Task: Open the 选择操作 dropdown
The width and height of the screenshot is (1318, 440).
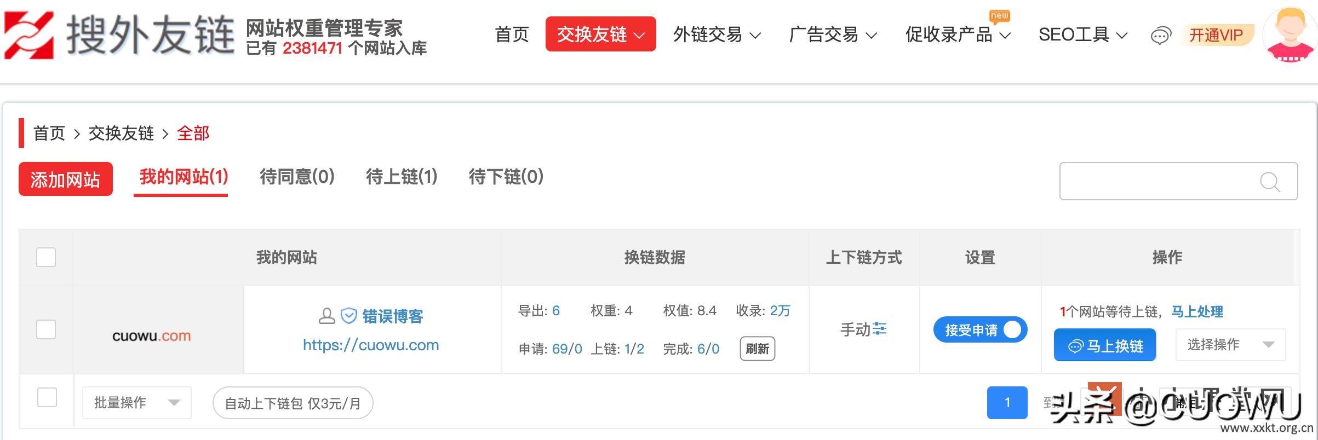Action: click(1230, 344)
